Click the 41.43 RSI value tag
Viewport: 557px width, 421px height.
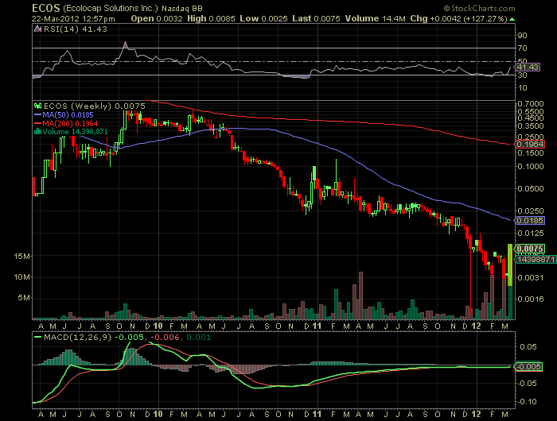(x=526, y=69)
